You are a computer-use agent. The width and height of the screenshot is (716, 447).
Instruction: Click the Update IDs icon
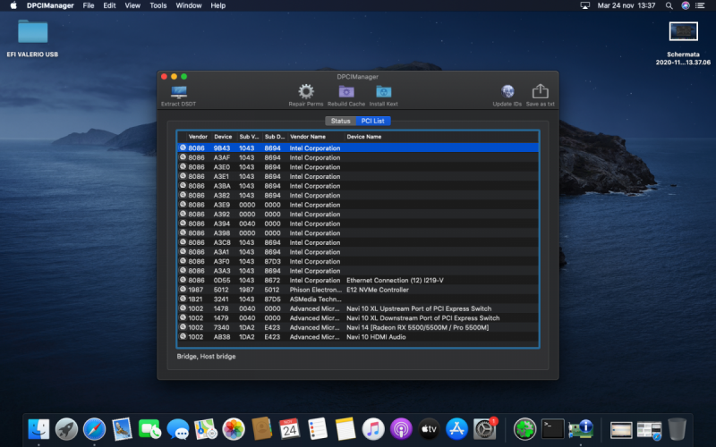pos(507,91)
